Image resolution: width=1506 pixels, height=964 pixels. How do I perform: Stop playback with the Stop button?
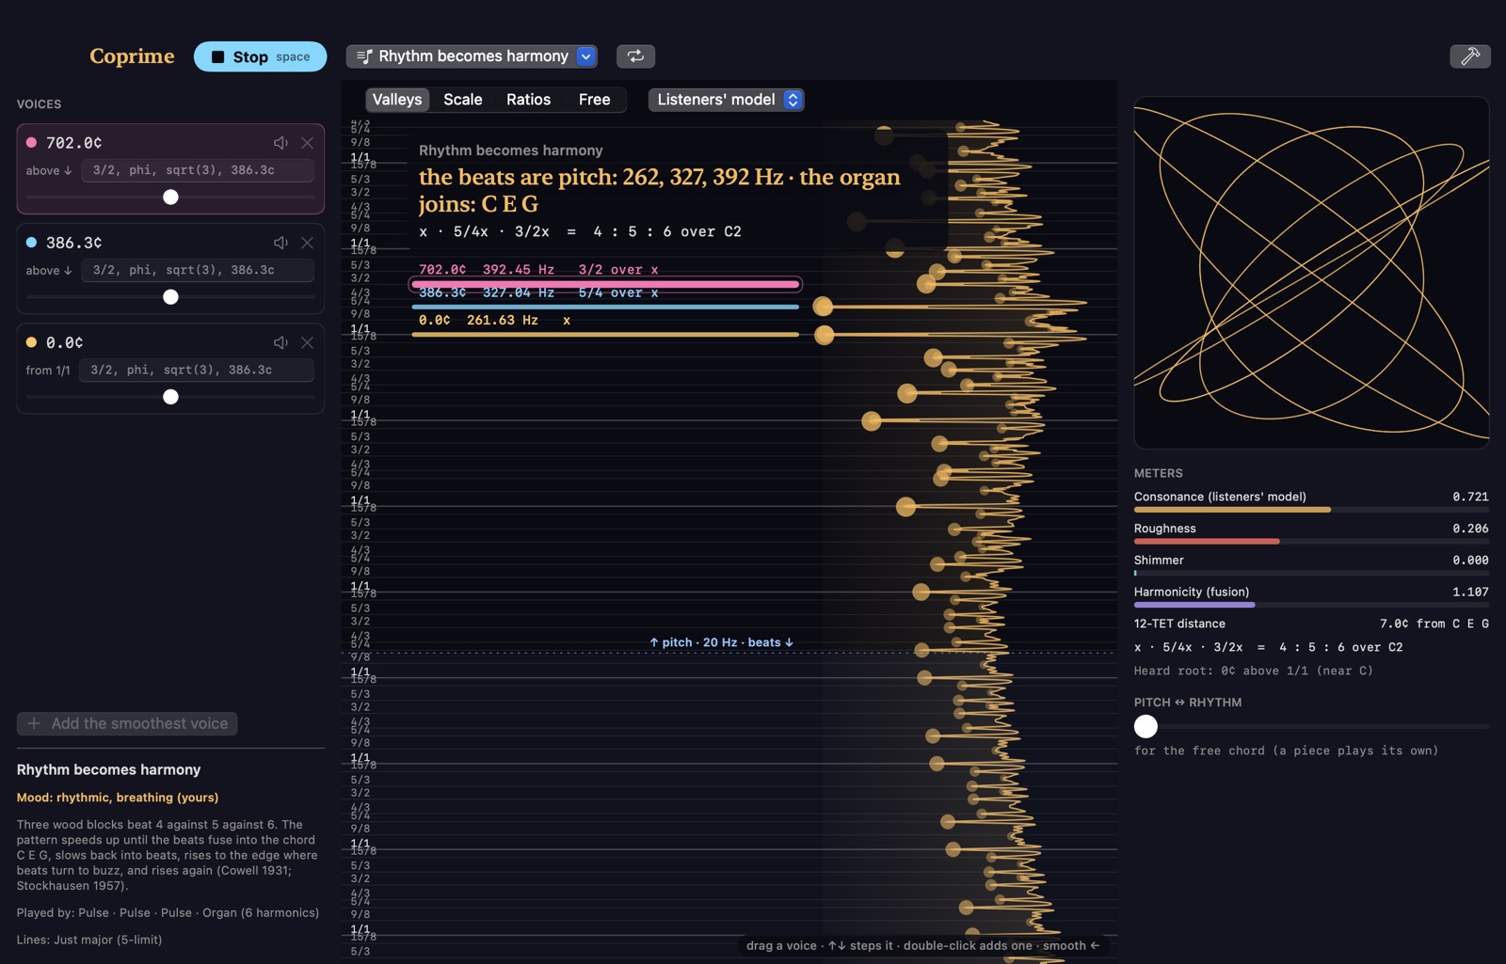click(261, 56)
